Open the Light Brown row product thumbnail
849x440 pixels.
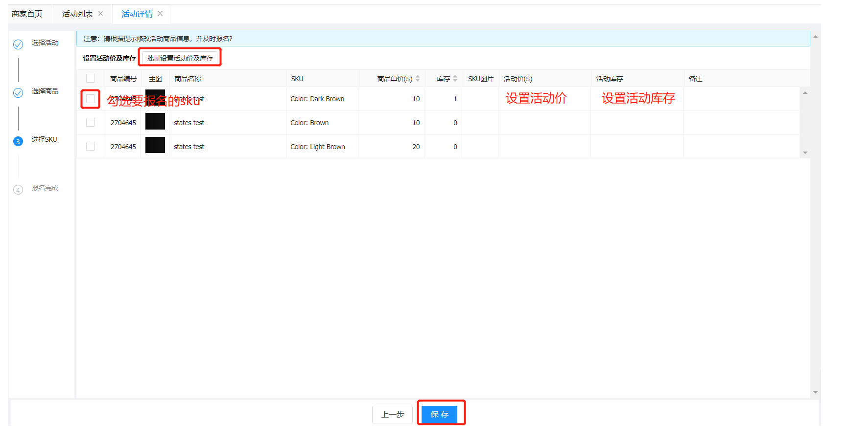[x=155, y=145]
